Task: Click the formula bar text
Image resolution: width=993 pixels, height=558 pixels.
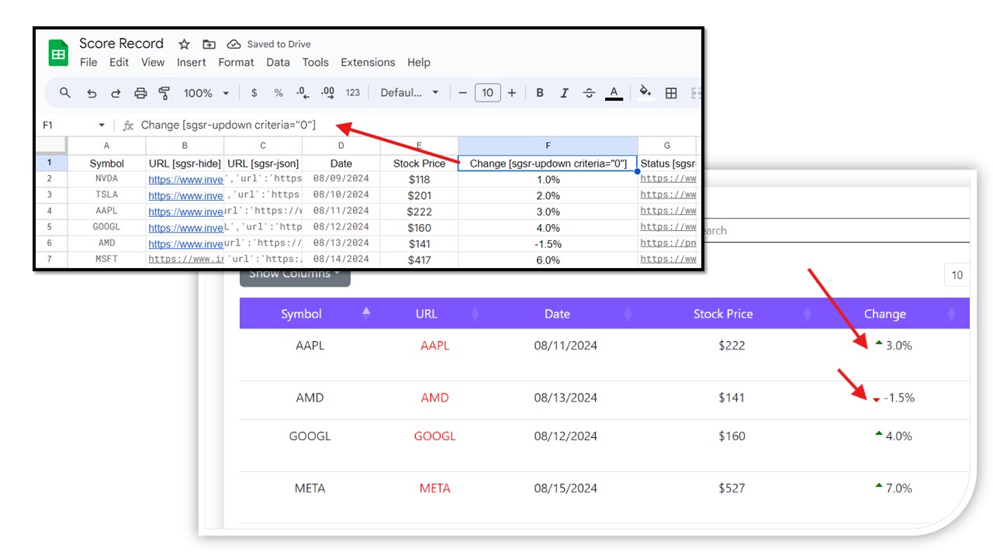Action: coord(228,126)
